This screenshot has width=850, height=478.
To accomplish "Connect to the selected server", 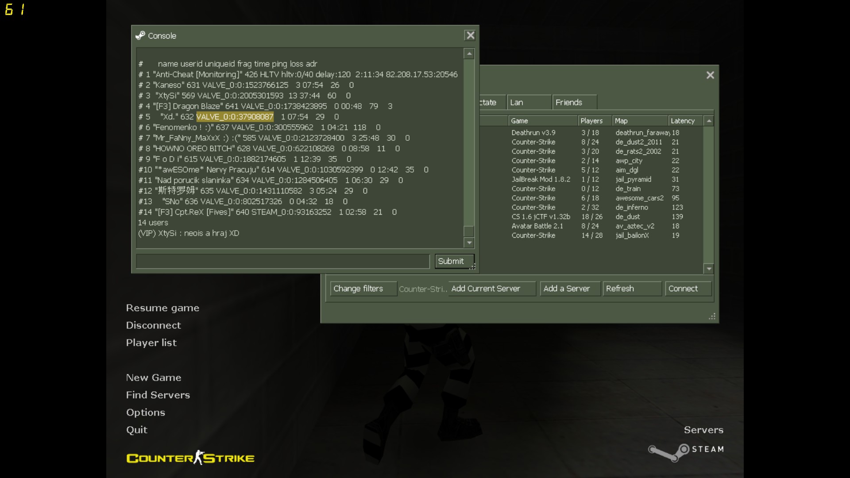I will pyautogui.click(x=688, y=289).
